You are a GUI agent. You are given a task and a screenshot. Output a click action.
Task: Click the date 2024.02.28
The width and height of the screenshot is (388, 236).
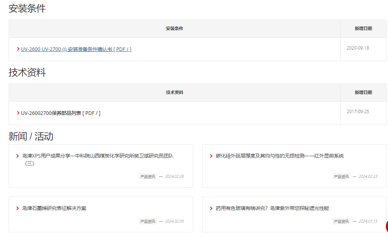[174, 176]
